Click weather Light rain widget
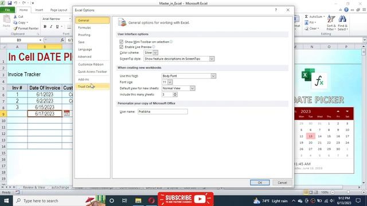This screenshot has width=367, height=206. (x=270, y=201)
